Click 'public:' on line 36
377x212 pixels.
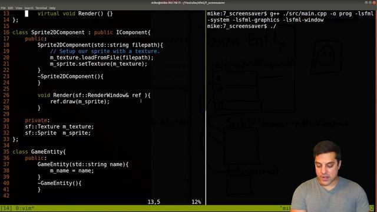[36, 158]
